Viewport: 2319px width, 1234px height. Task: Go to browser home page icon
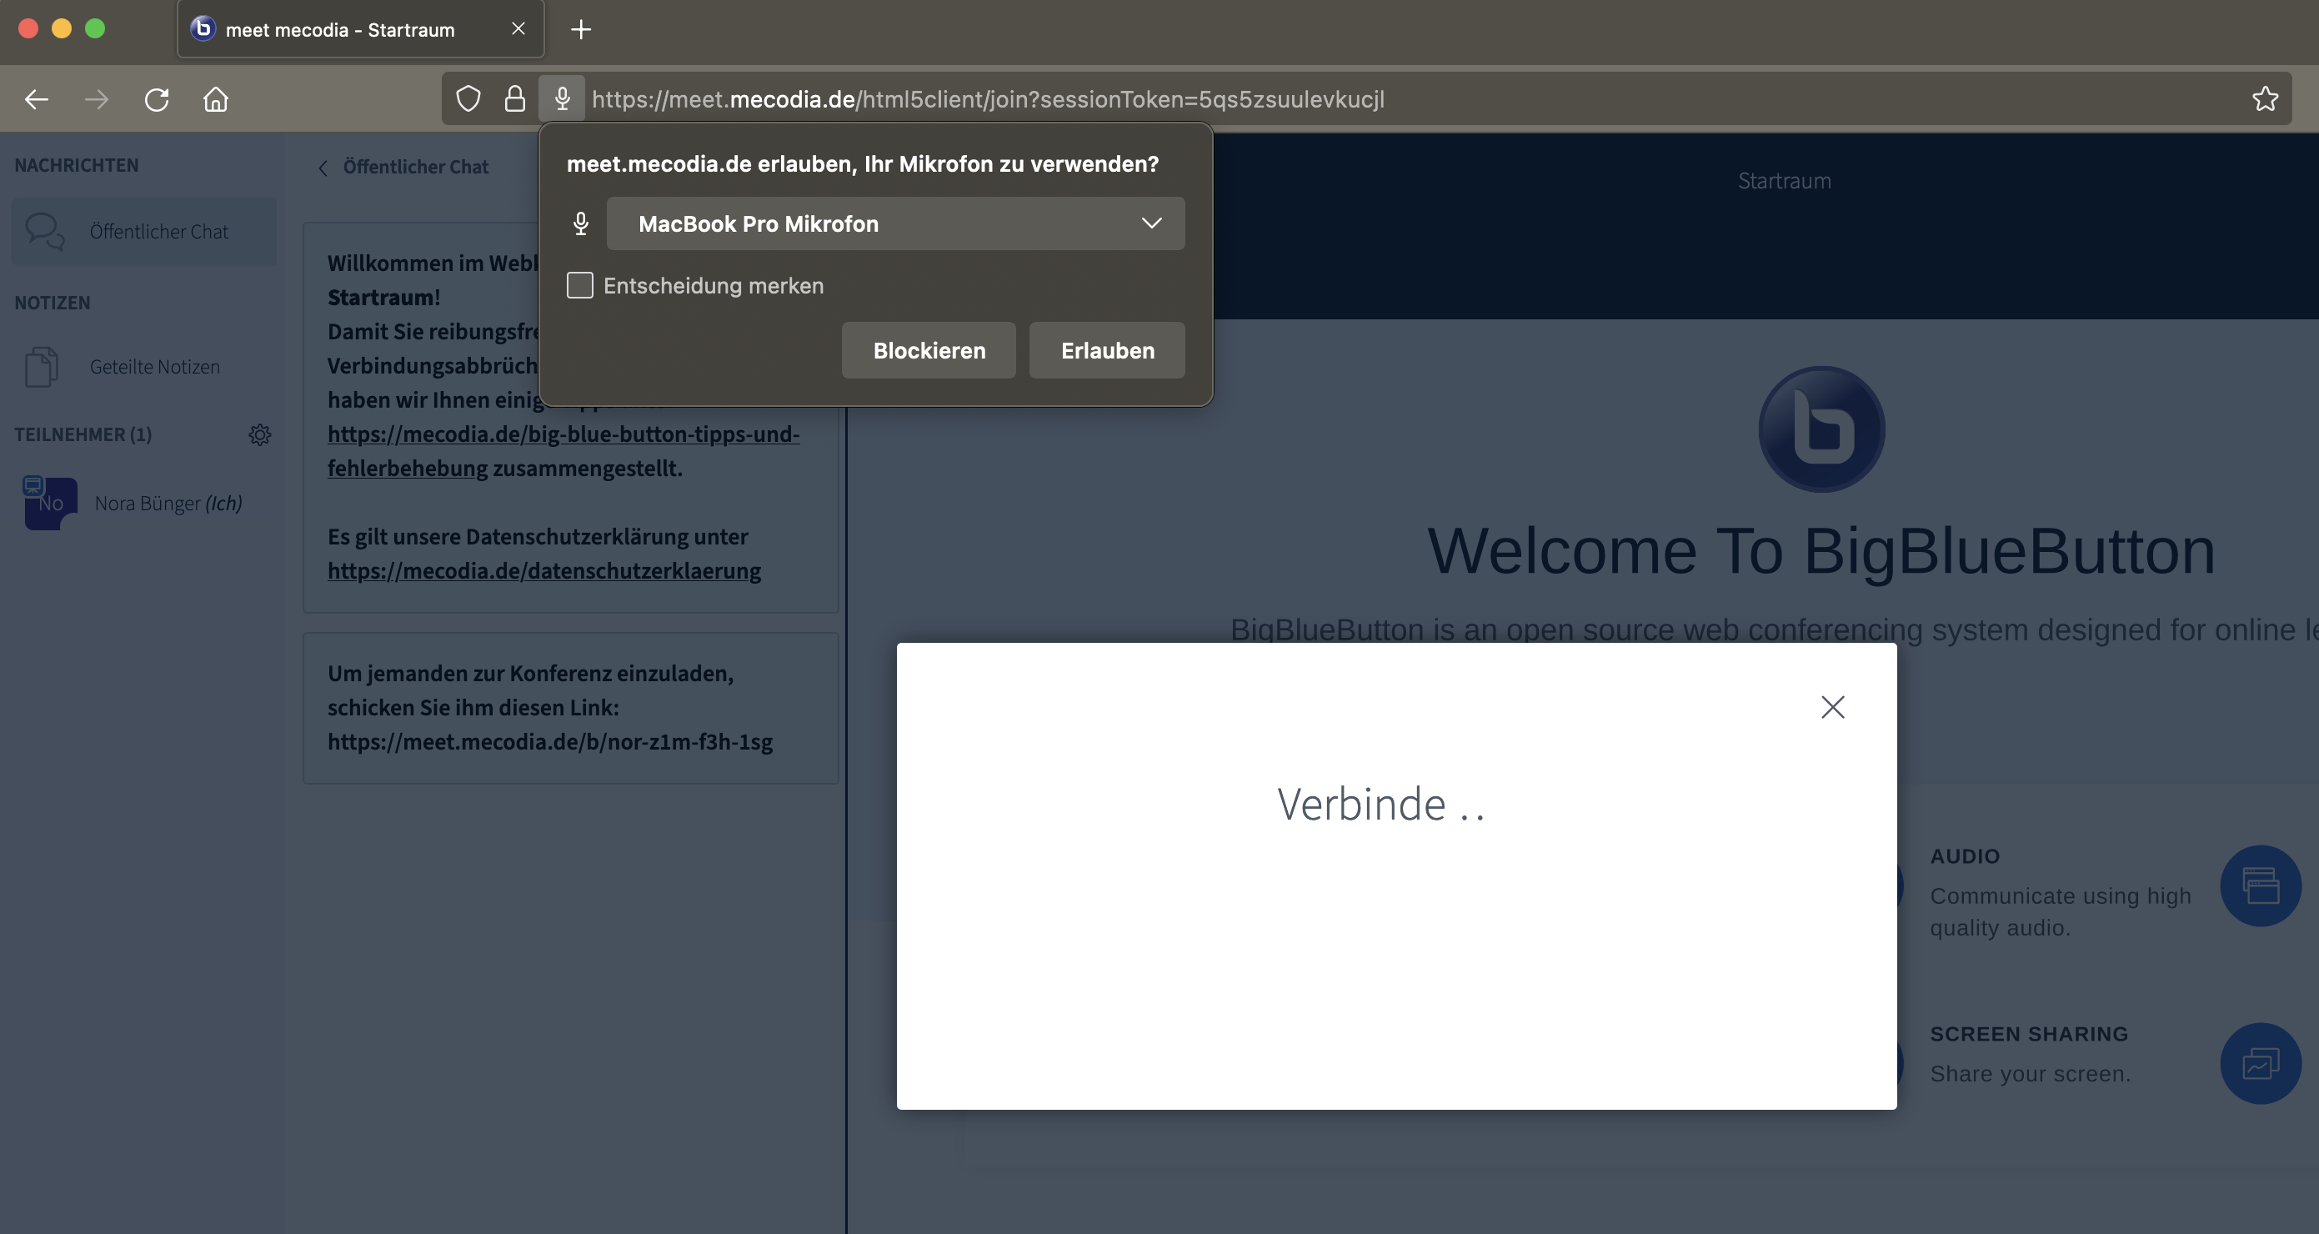216,99
